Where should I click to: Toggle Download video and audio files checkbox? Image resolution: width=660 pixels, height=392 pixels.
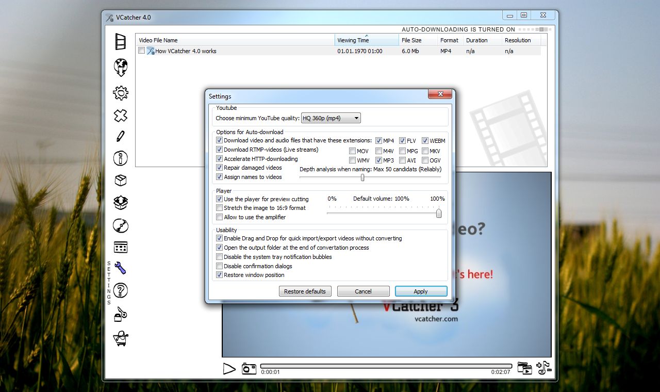[x=220, y=140]
